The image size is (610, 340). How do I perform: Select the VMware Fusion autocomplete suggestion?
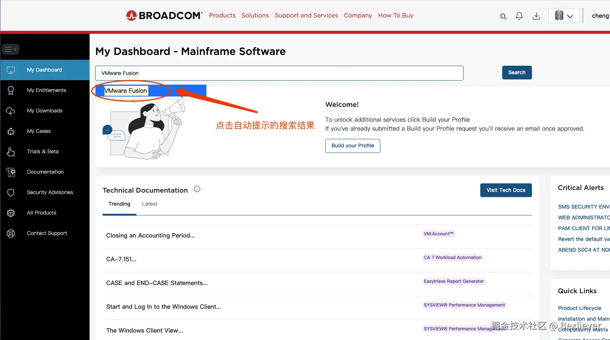pos(126,91)
